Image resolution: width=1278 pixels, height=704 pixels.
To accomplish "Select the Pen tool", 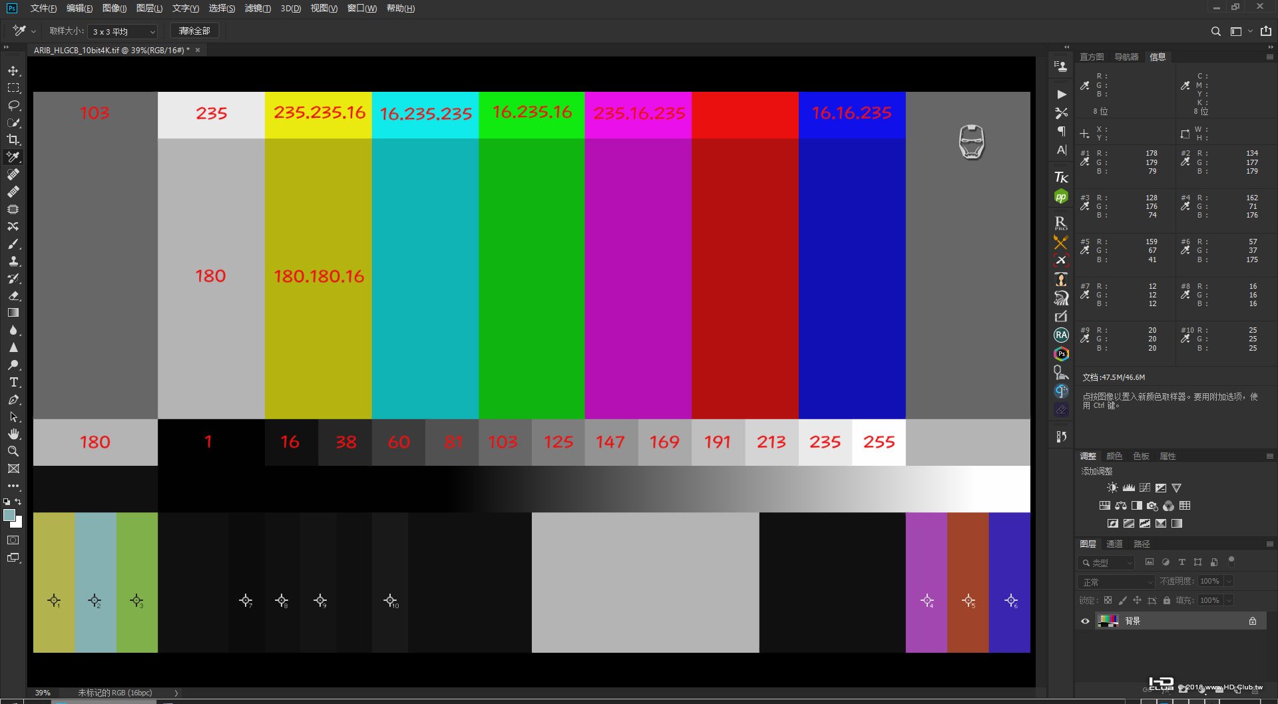I will click(x=13, y=399).
